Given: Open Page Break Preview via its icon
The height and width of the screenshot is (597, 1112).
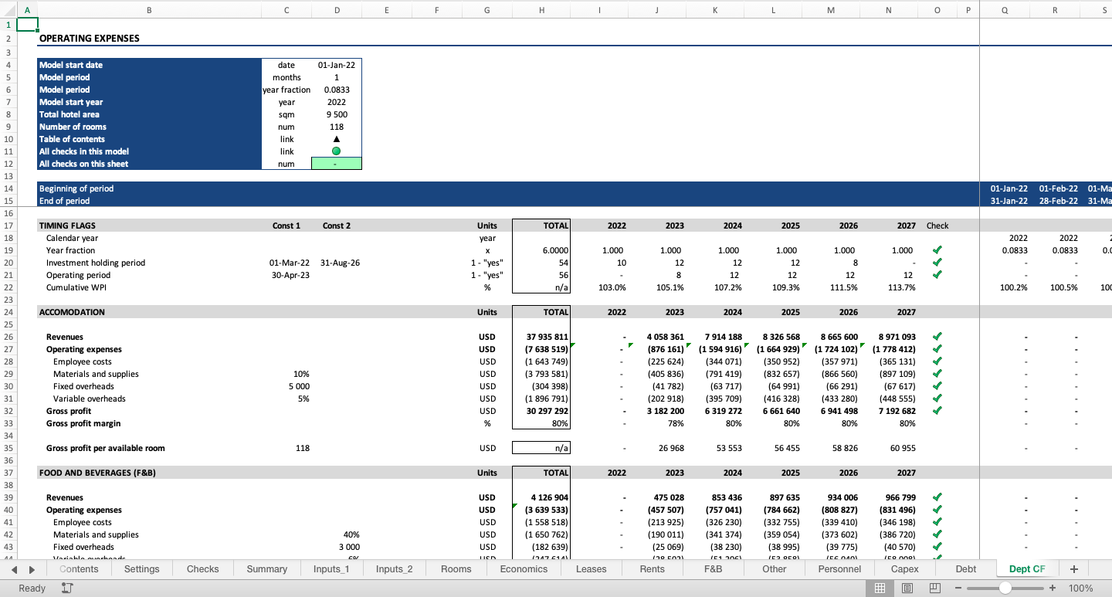Looking at the screenshot, I should click(934, 588).
